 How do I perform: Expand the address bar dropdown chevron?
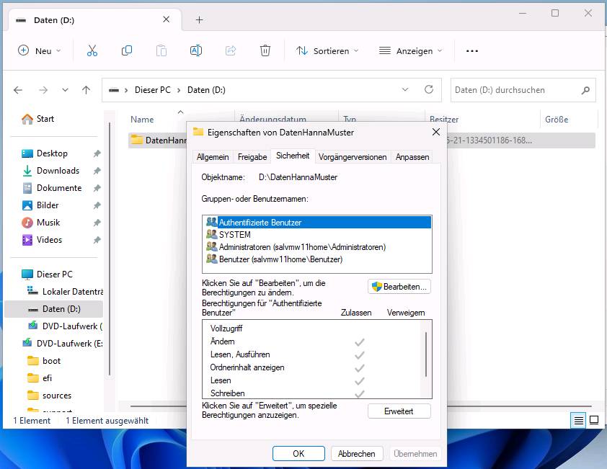[x=405, y=89]
